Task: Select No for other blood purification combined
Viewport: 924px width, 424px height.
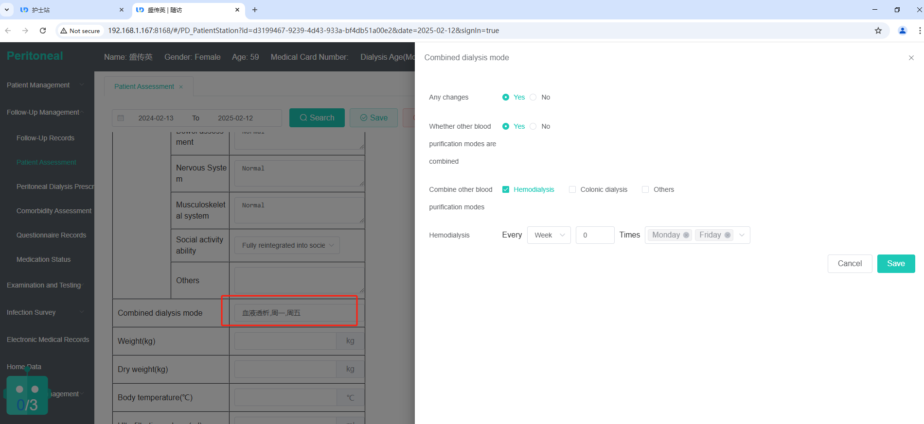Action: click(533, 126)
